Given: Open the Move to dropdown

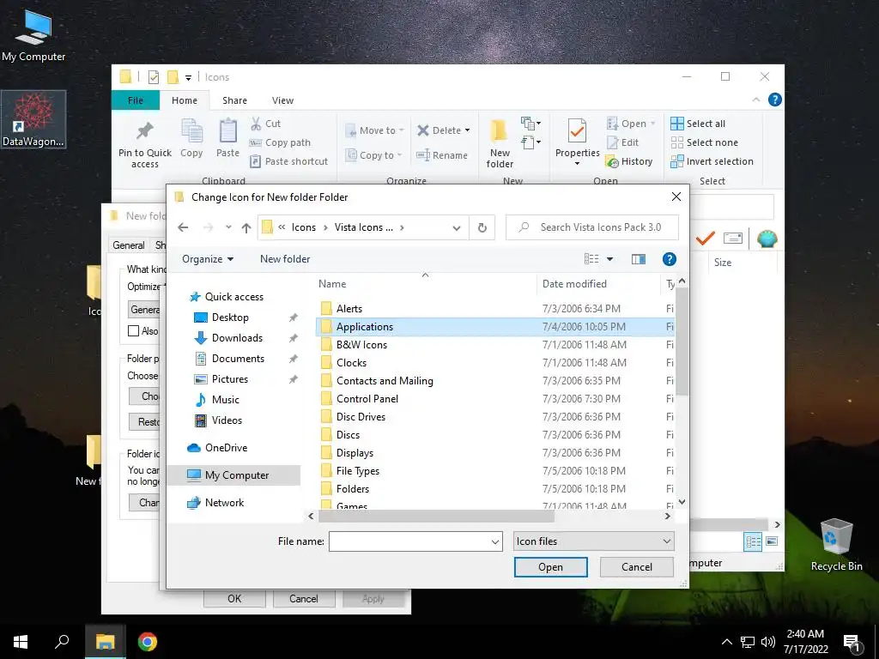Looking at the screenshot, I should click(374, 130).
